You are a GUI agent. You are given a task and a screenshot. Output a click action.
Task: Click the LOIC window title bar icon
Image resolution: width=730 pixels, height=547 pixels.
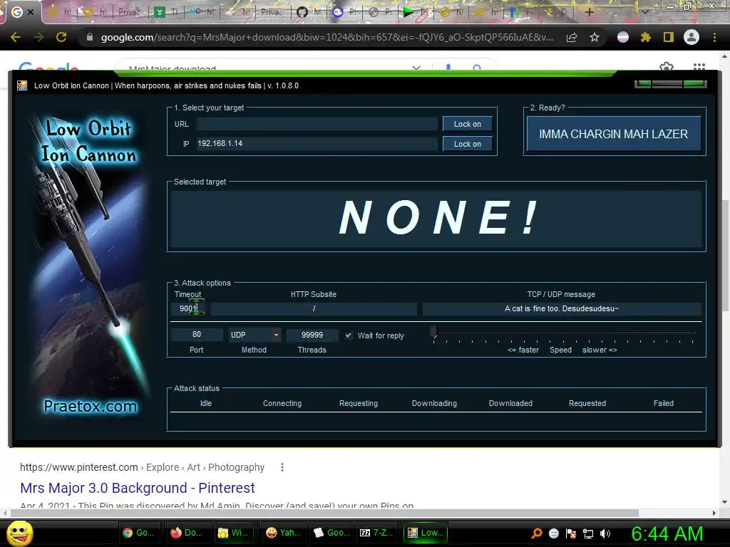click(x=22, y=85)
